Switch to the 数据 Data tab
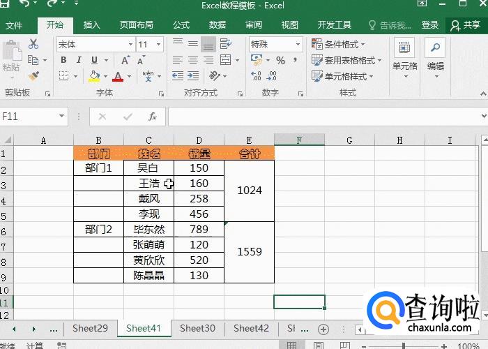Viewport: 488px width, 349px height. (x=218, y=25)
